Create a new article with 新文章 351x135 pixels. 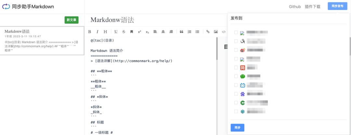[71, 20]
